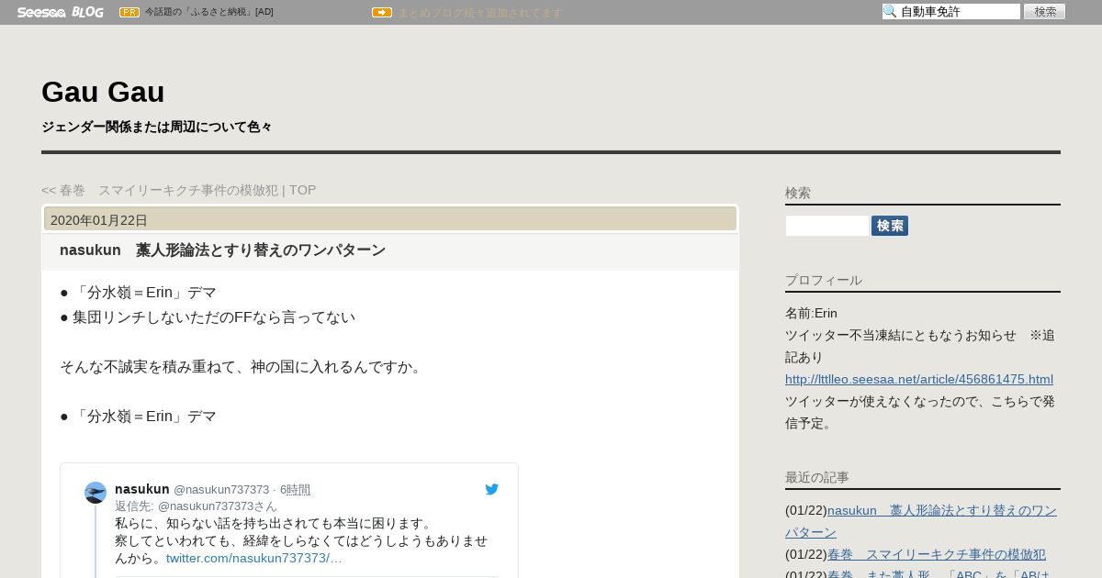
Task: Click the sidebar search input field
Action: click(826, 226)
